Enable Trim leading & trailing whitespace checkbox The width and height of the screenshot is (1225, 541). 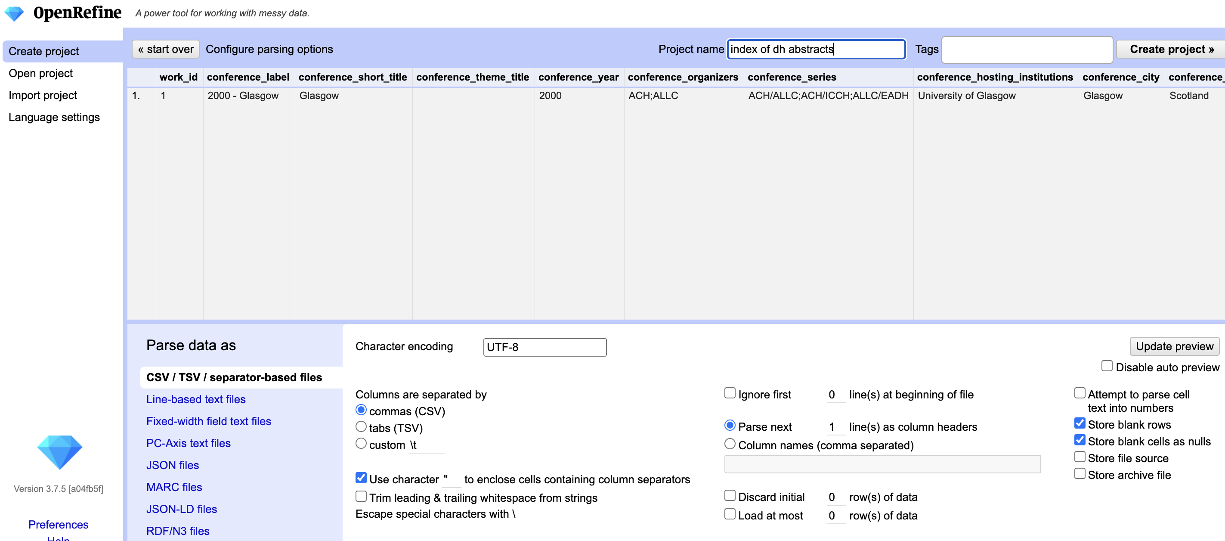coord(361,496)
